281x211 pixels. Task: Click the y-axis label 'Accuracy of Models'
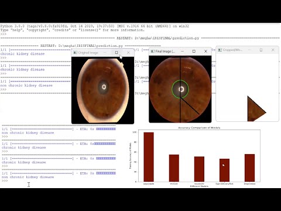coord(130,156)
